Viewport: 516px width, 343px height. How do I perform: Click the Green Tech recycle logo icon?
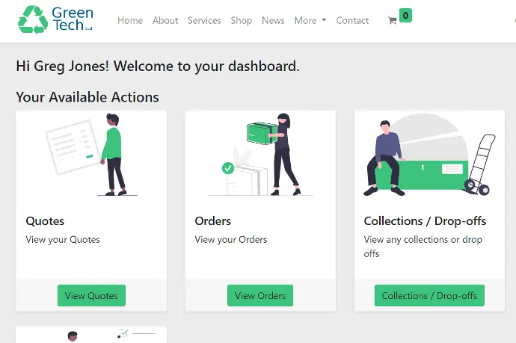[32, 20]
